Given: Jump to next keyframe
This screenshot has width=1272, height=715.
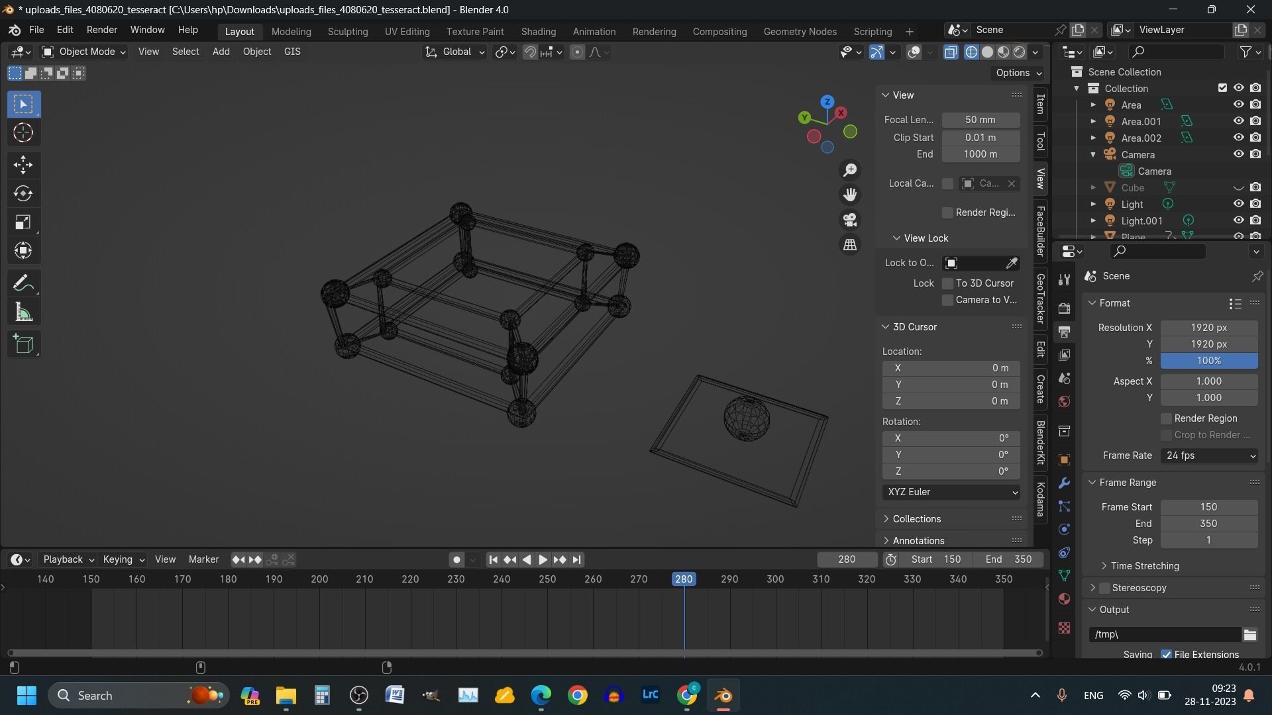Looking at the screenshot, I should pyautogui.click(x=560, y=560).
